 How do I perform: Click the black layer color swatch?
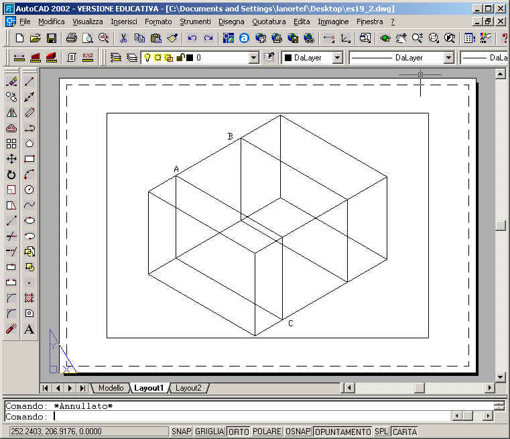pos(190,58)
